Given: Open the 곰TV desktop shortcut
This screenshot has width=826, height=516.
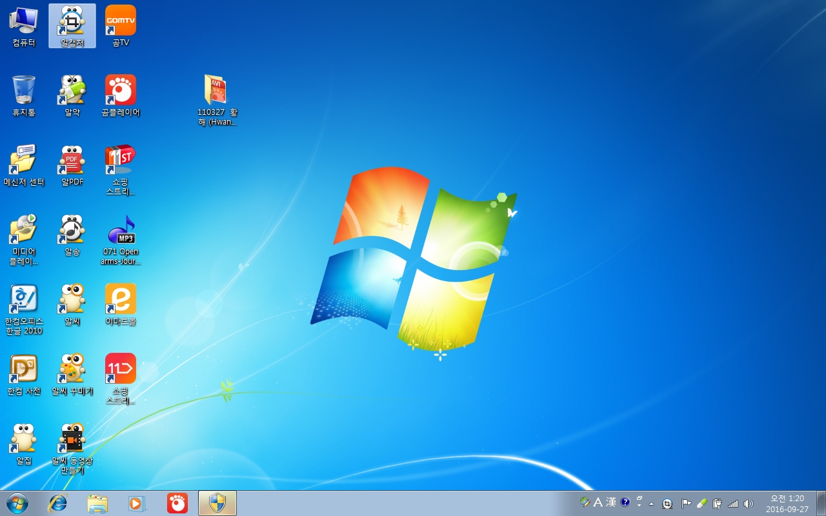Looking at the screenshot, I should click(x=121, y=22).
